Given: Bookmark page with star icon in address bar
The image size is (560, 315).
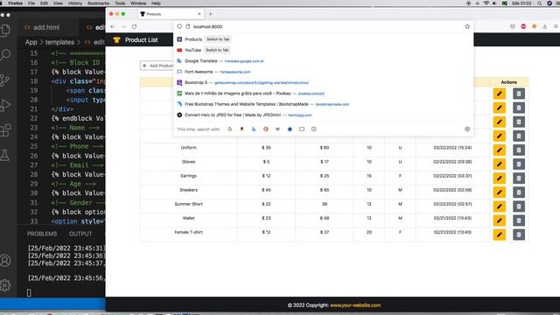Looking at the screenshot, I should [x=467, y=26].
